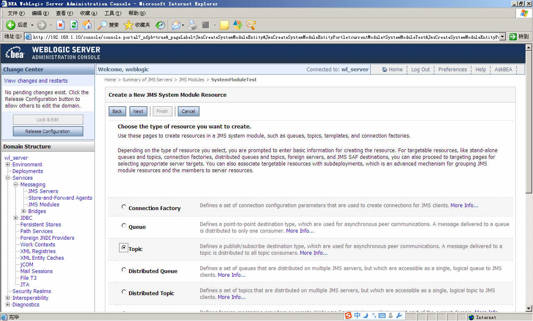Open More Info link for Connection Factory
Viewport: 533px width, 321px height.
(x=464, y=206)
